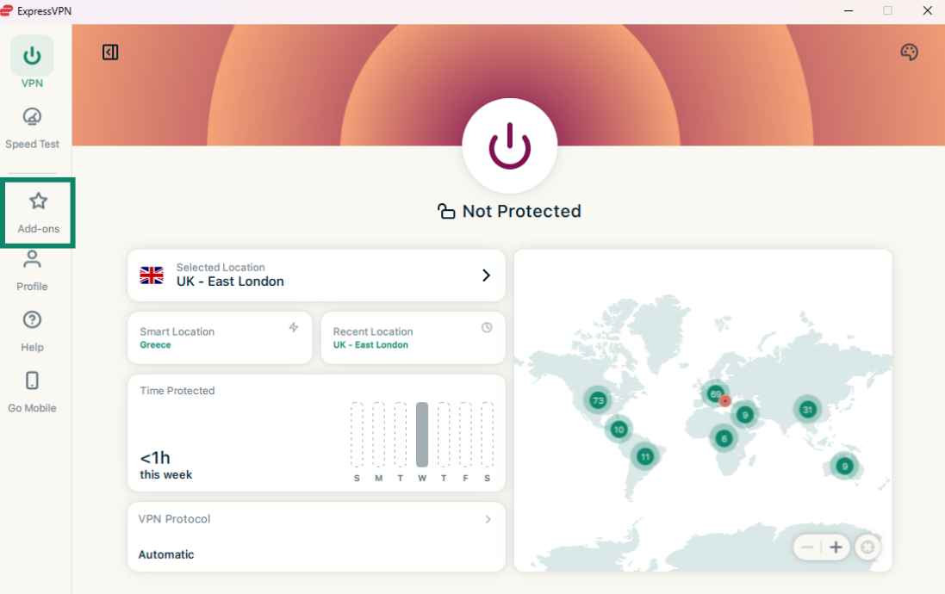Click the 11 server cluster in South America
This screenshot has height=594, width=945.
point(644,456)
